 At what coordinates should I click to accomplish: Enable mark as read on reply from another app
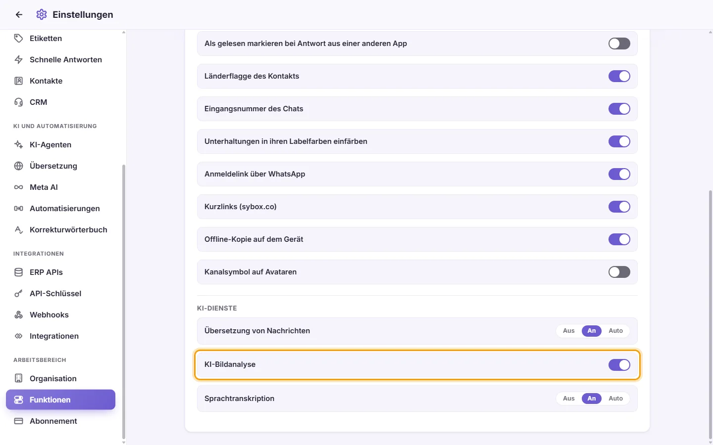click(619, 44)
